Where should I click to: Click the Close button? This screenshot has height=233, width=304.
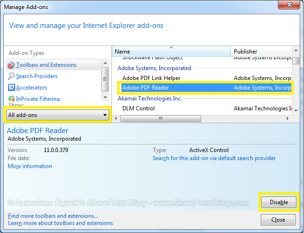click(x=278, y=220)
